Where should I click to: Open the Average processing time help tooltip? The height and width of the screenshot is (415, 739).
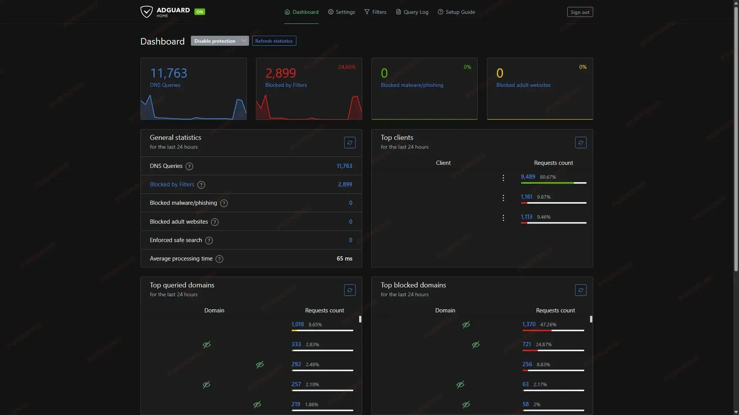point(219,259)
